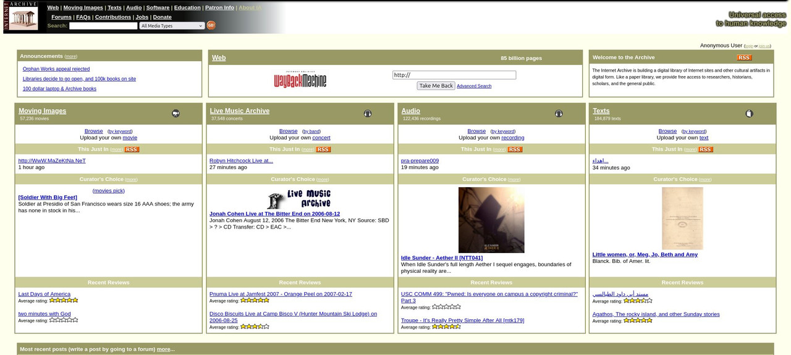Image resolution: width=791 pixels, height=355 pixels.
Task: Open the Welcome to the Archive RSS feed
Action: point(744,57)
